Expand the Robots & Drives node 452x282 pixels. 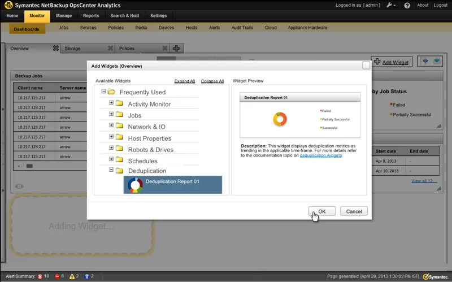coord(111,147)
